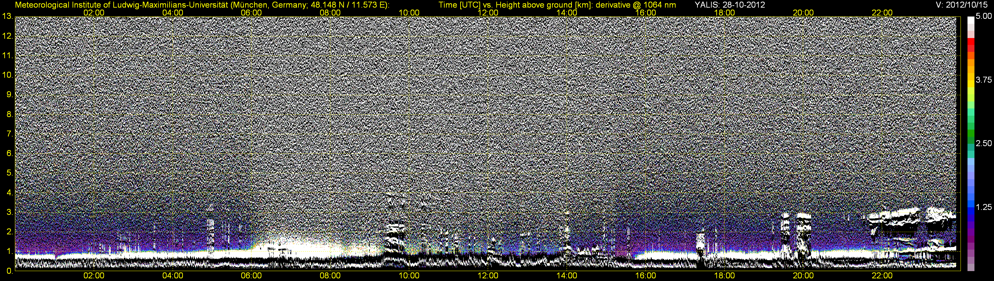Click the 7 km height axis label

click(x=10, y=134)
